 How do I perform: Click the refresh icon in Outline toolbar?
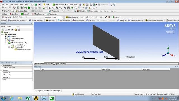(3, 30)
